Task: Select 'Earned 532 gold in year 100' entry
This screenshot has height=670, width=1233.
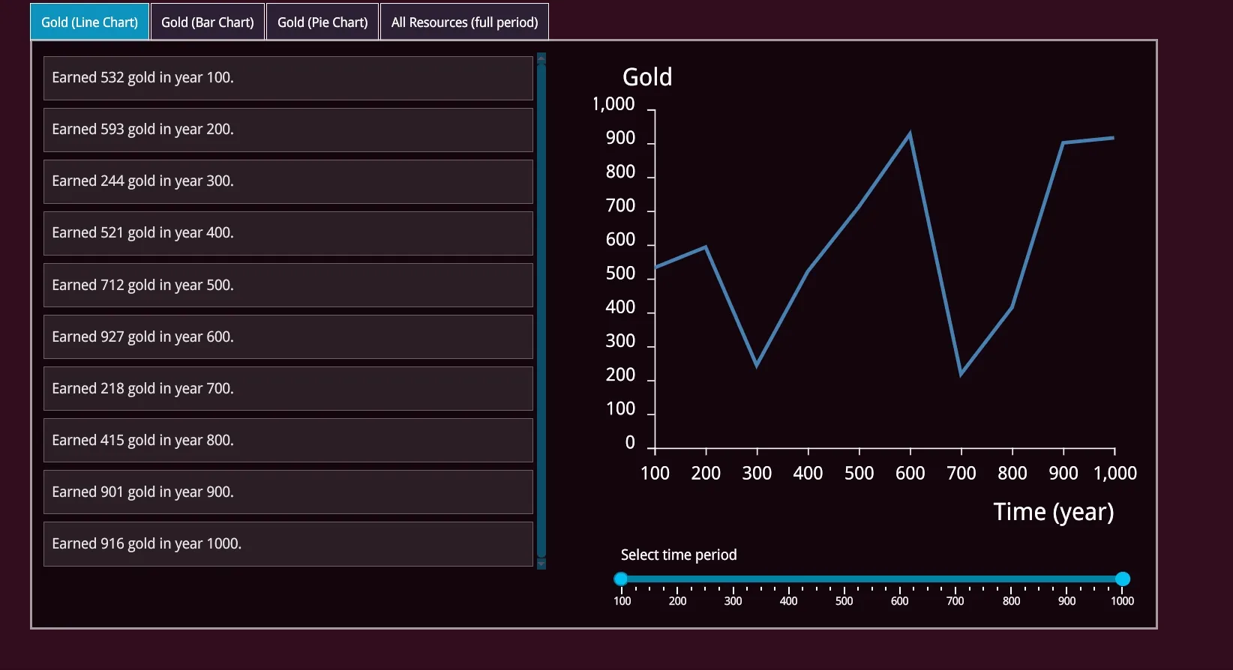Action: tap(288, 78)
